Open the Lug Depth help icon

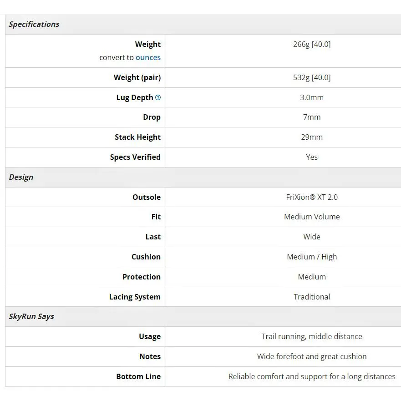point(158,97)
